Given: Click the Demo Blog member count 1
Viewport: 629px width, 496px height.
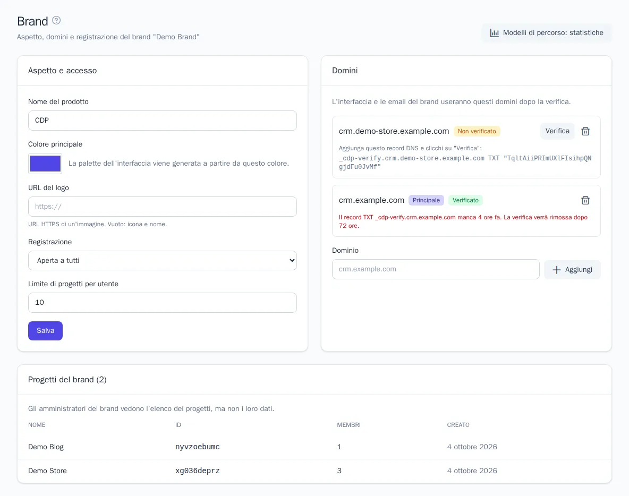Looking at the screenshot, I should [339, 447].
